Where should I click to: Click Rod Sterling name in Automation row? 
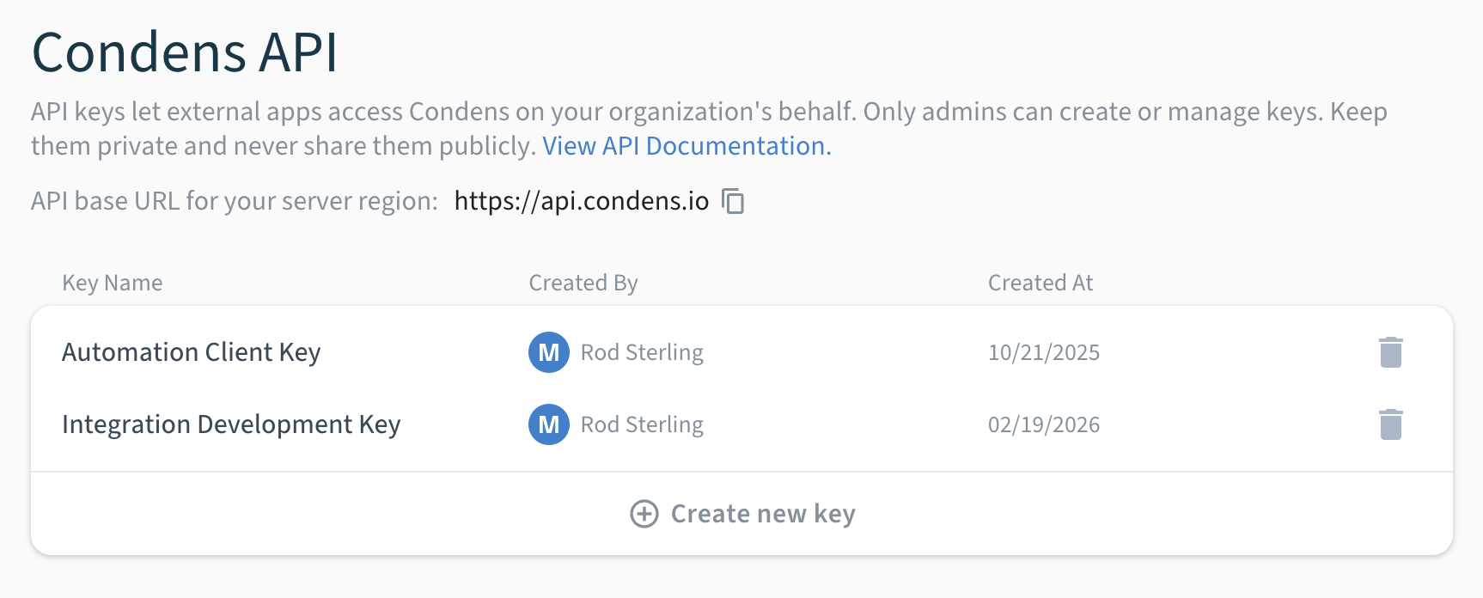642,352
